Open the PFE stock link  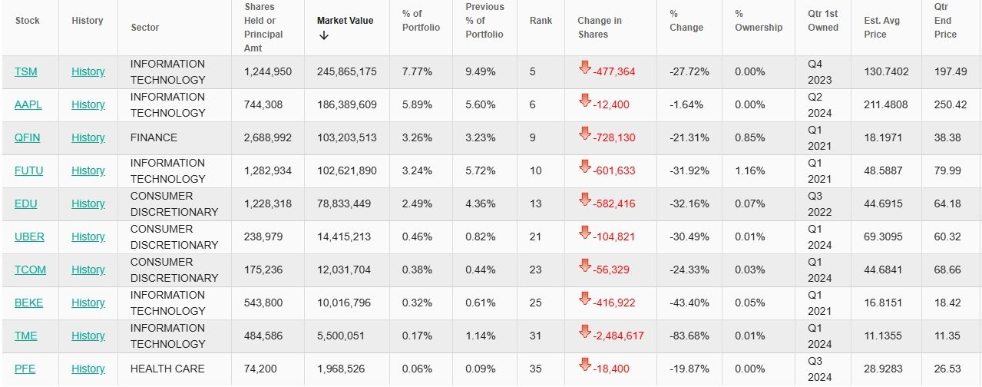pos(25,369)
